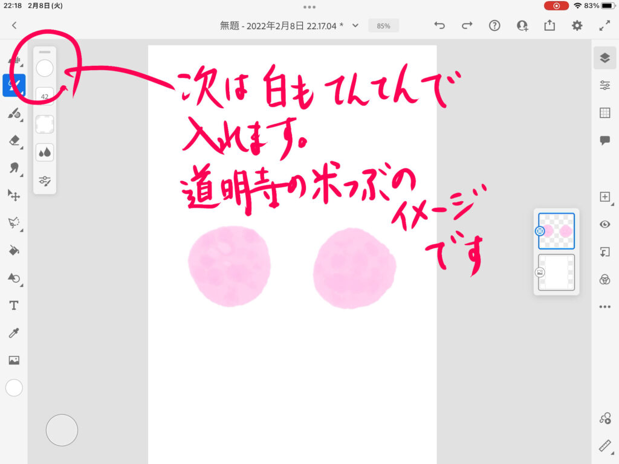Select the Text tool

point(14,306)
